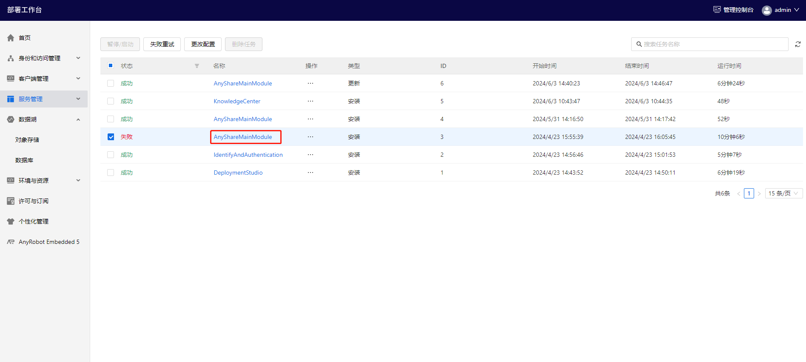Go to next page arrow
The image size is (806, 362).
[759, 193]
